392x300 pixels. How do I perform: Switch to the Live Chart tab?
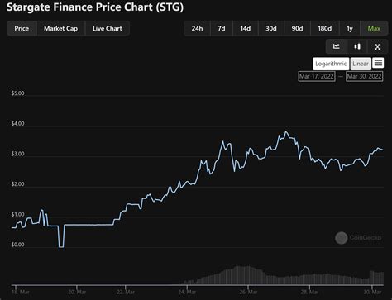coord(108,28)
